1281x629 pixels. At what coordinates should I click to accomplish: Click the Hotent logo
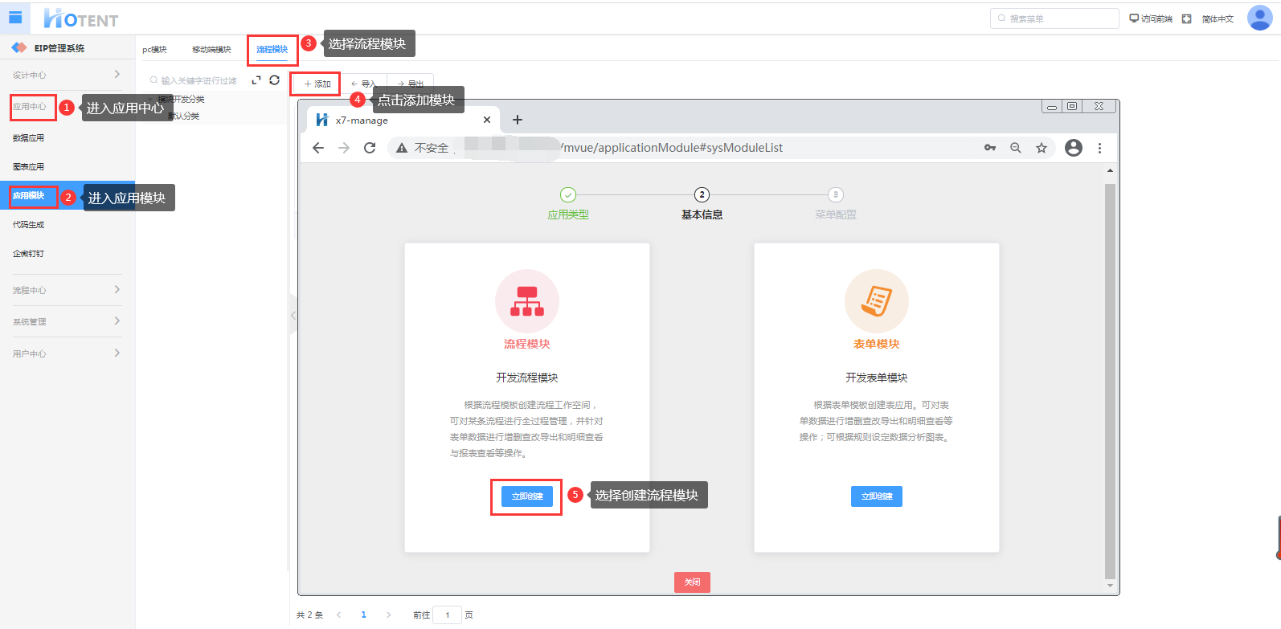(80, 18)
